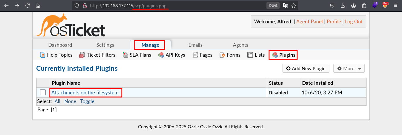Switch to the Settings tab
This screenshot has width=402, height=135.
(x=105, y=45)
